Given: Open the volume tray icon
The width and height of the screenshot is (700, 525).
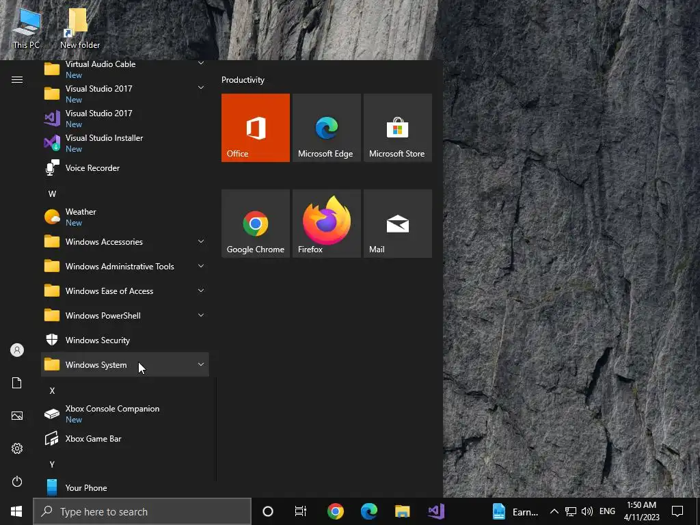Looking at the screenshot, I should point(587,511).
